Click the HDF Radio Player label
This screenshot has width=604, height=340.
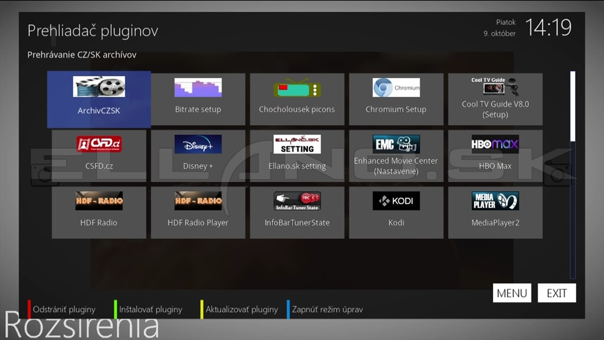[x=198, y=223]
